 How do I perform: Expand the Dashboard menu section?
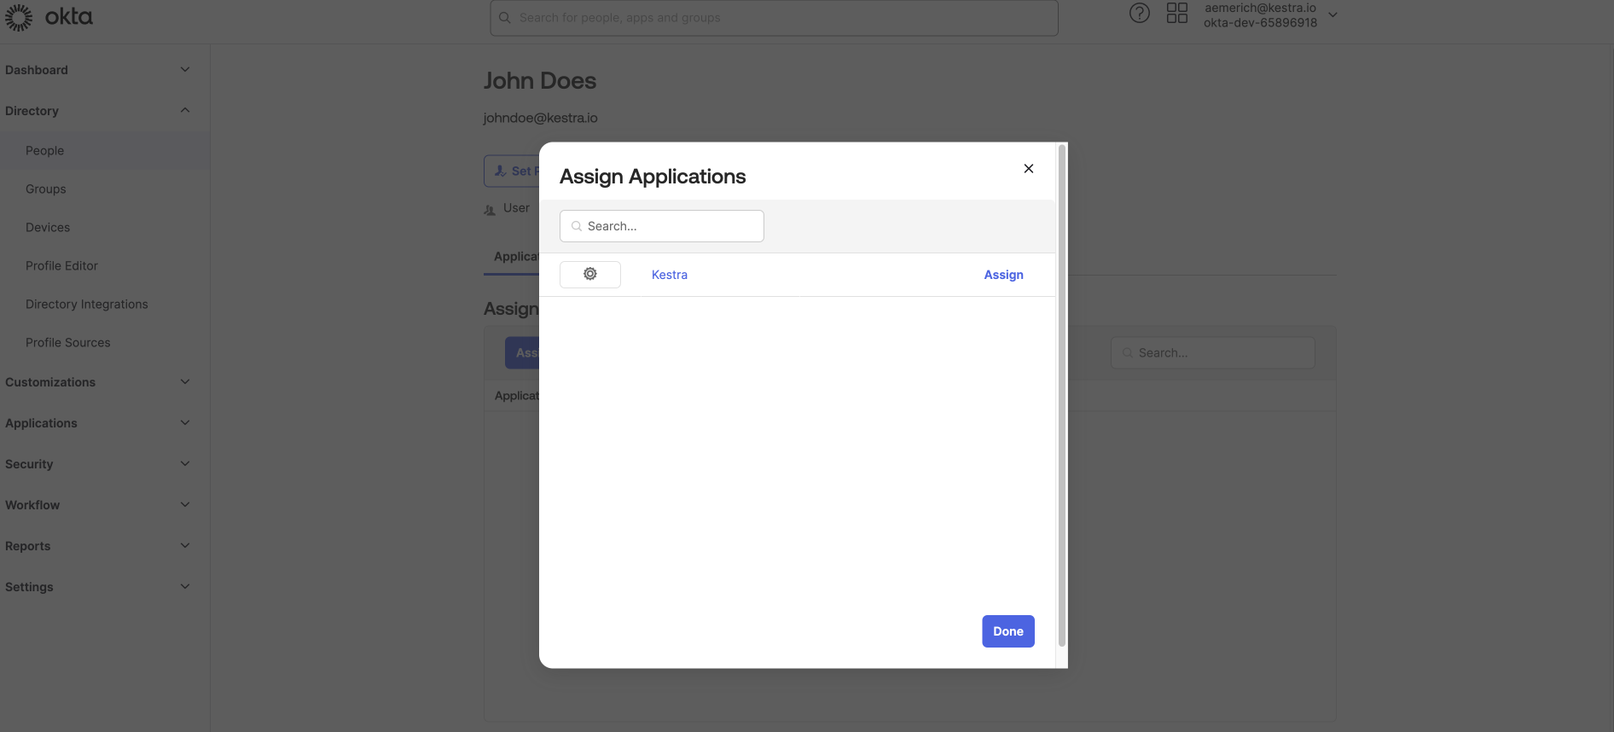coord(184,70)
